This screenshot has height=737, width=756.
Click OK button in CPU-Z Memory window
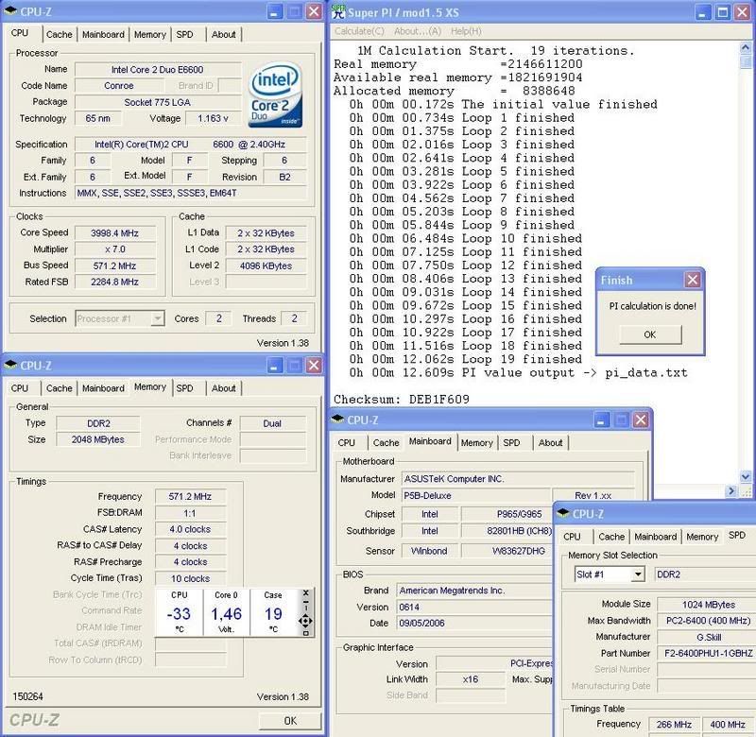click(289, 721)
